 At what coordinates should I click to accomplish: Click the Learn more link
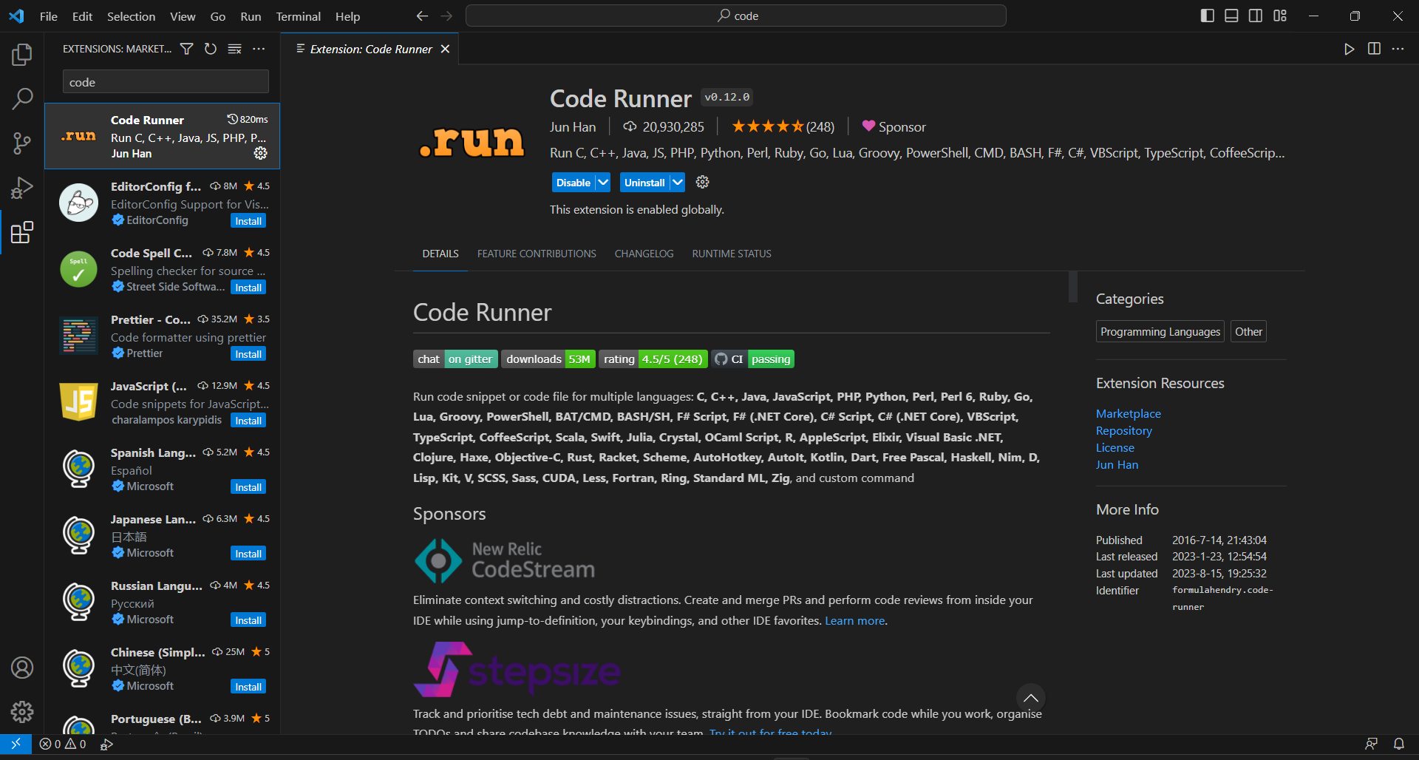(854, 620)
